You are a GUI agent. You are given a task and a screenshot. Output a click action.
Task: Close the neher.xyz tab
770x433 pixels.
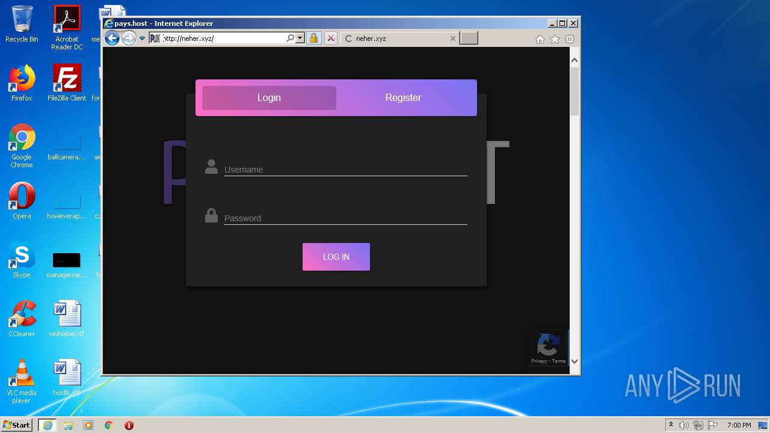tap(453, 38)
